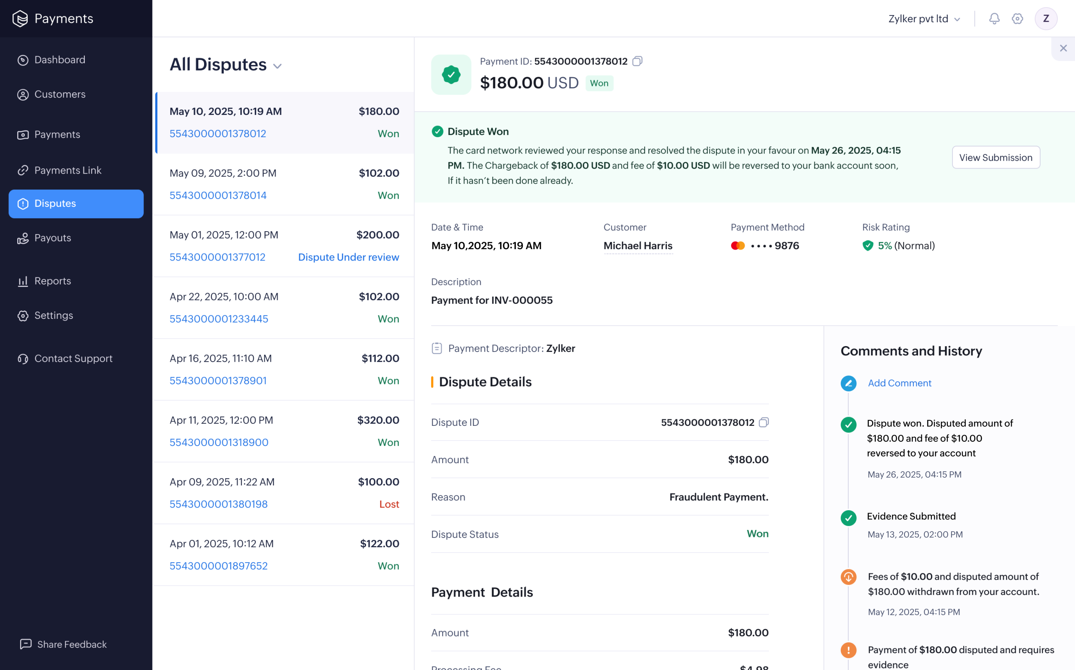Click the Add Comment pencil icon
This screenshot has height=670, width=1075.
coord(848,383)
